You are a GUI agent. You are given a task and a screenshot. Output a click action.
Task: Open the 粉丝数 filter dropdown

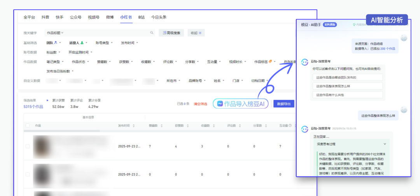click(x=53, y=52)
